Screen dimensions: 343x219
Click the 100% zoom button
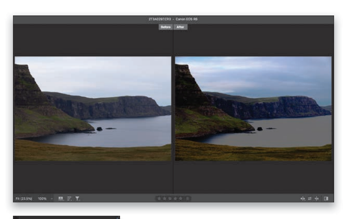[42, 199]
